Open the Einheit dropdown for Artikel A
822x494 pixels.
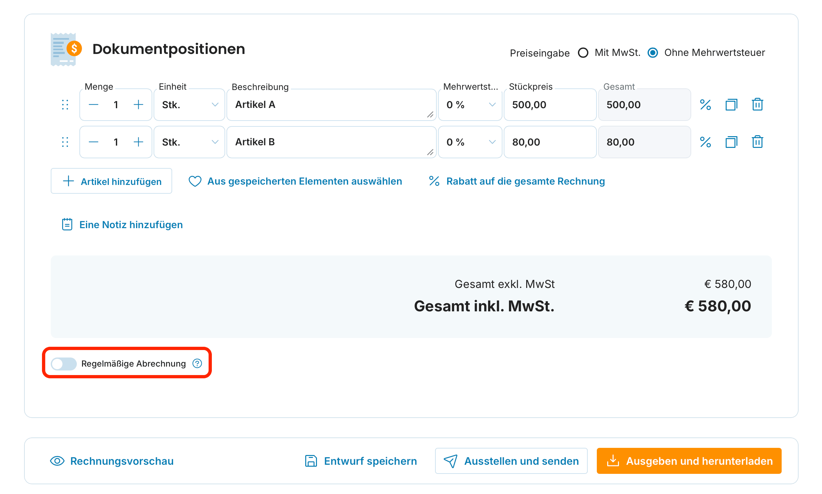(x=189, y=105)
